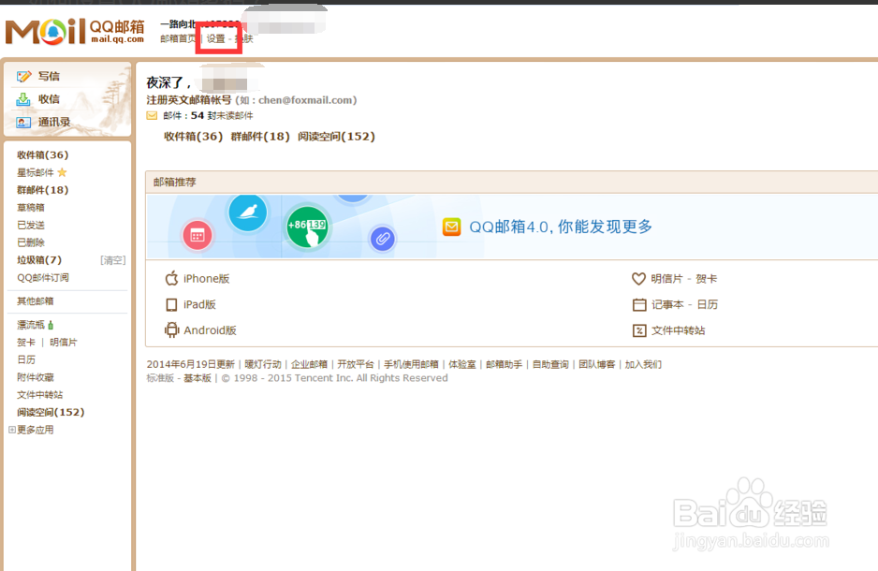Image resolution: width=878 pixels, height=571 pixels.
Task: Click the tablet icon for iPad版
Action: coord(171,304)
